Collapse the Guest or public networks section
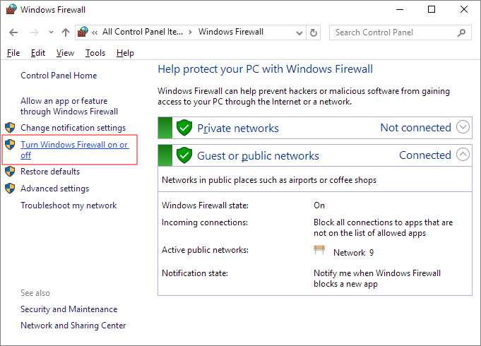The image size is (481, 346). [463, 155]
